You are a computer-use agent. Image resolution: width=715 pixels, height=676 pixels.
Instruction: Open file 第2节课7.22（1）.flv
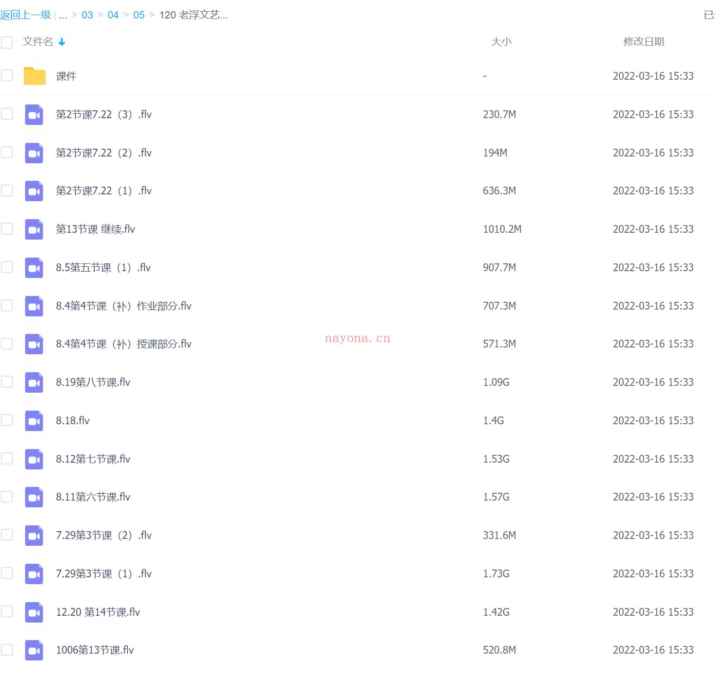coord(104,191)
